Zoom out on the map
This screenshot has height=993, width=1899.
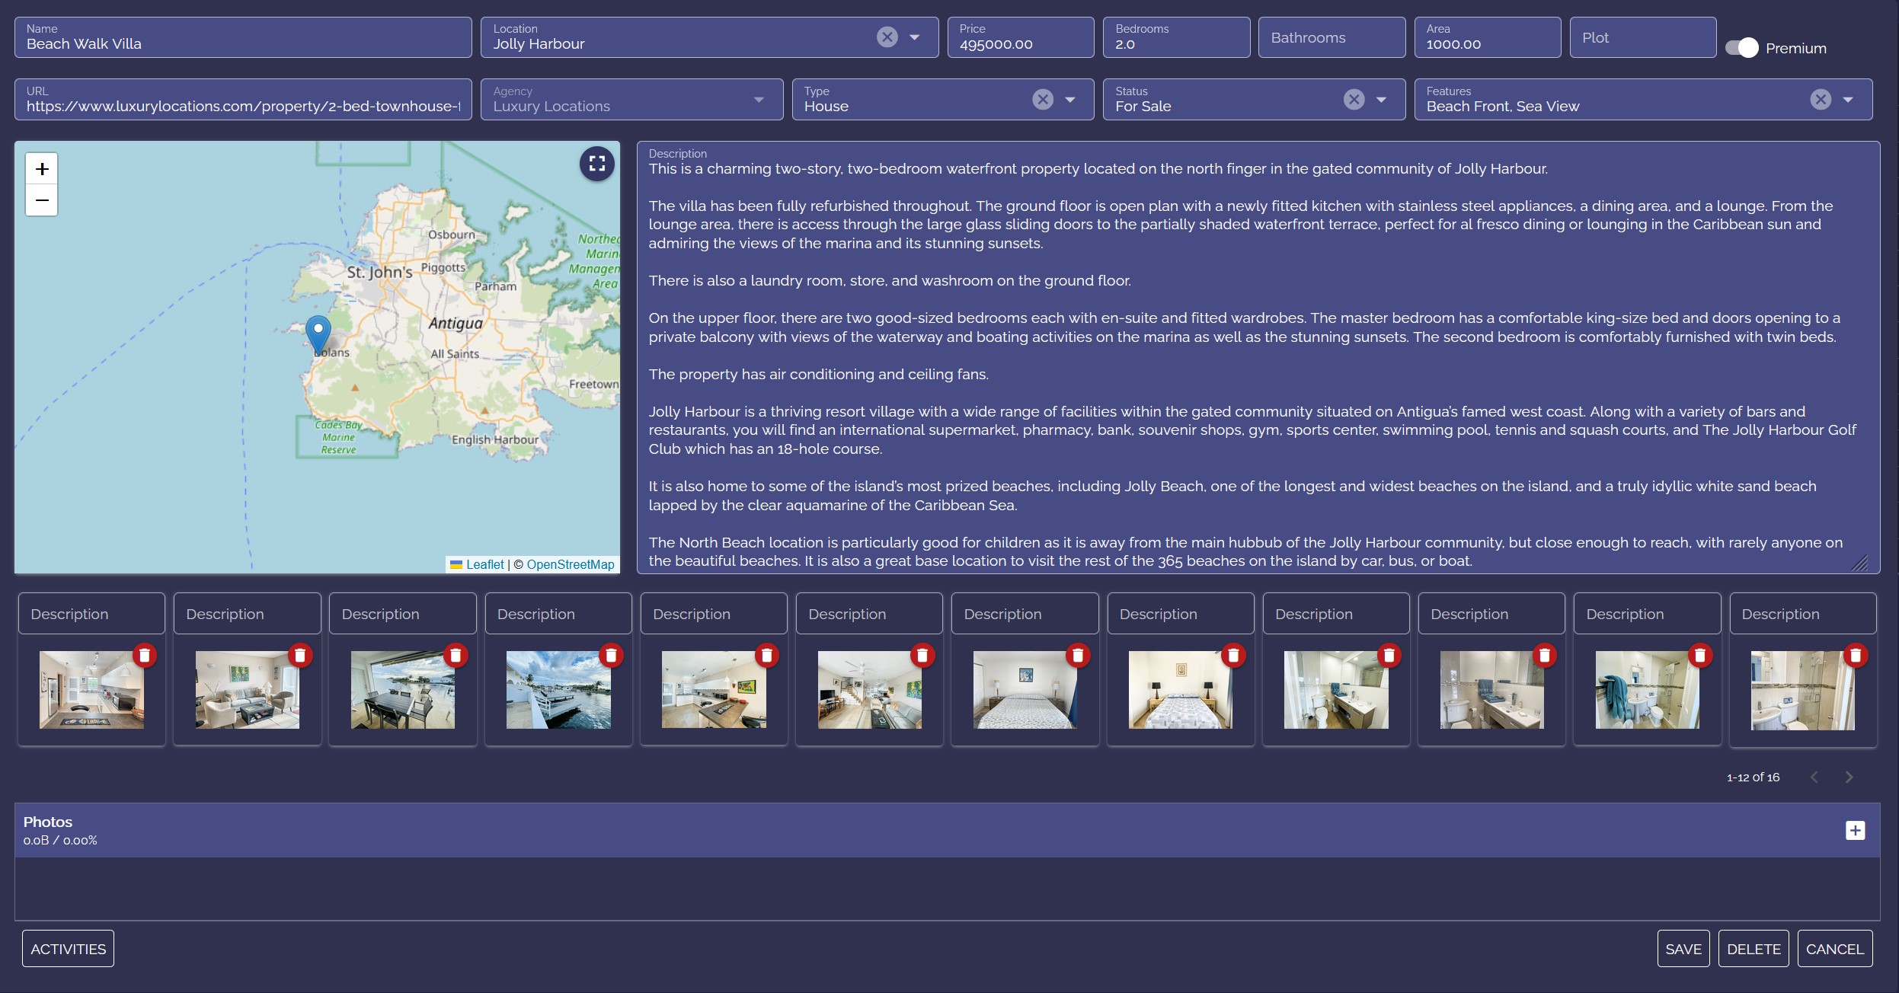[42, 201]
